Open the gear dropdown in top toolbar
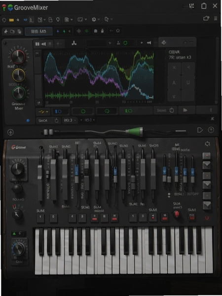The image size is (222, 296). click(x=96, y=19)
